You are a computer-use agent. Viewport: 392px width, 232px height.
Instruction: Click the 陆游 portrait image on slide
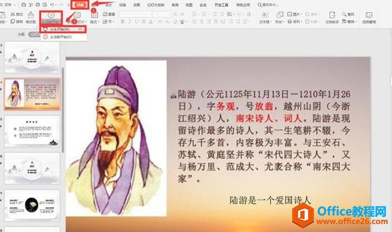116,138
